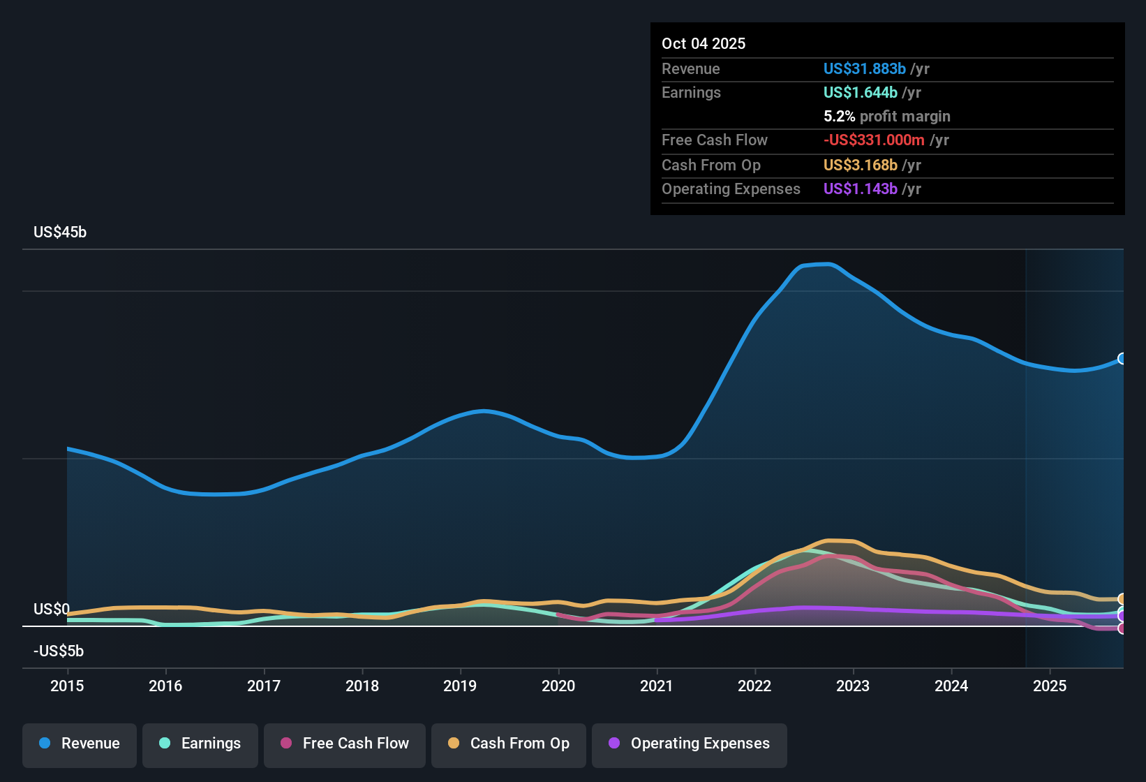The height and width of the screenshot is (782, 1146).
Task: Click the teal dot icon in the Earnings legend
Action: (x=165, y=744)
